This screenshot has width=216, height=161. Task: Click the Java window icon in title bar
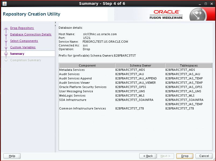[5, 4]
